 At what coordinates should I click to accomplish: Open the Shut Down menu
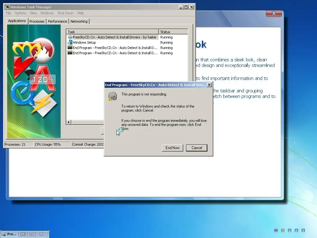pyautogui.click(x=65, y=13)
